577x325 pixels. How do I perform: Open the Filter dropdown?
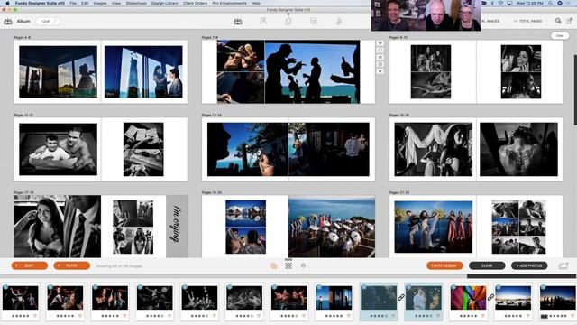72,265
